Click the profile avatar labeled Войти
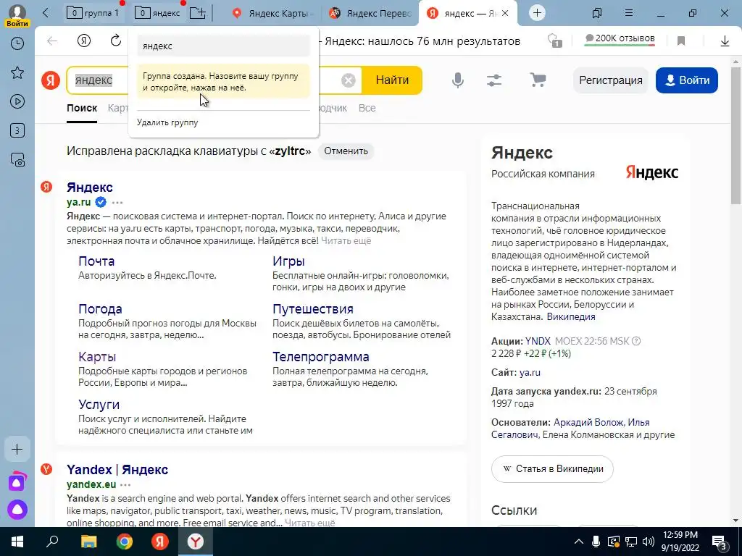Image resolution: width=742 pixels, height=556 pixels. point(17,14)
